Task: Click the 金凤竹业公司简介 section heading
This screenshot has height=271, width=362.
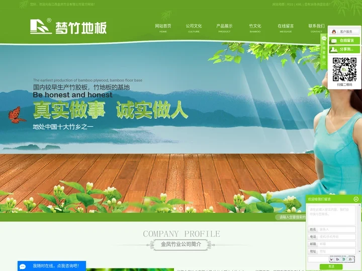Action: (x=181, y=244)
